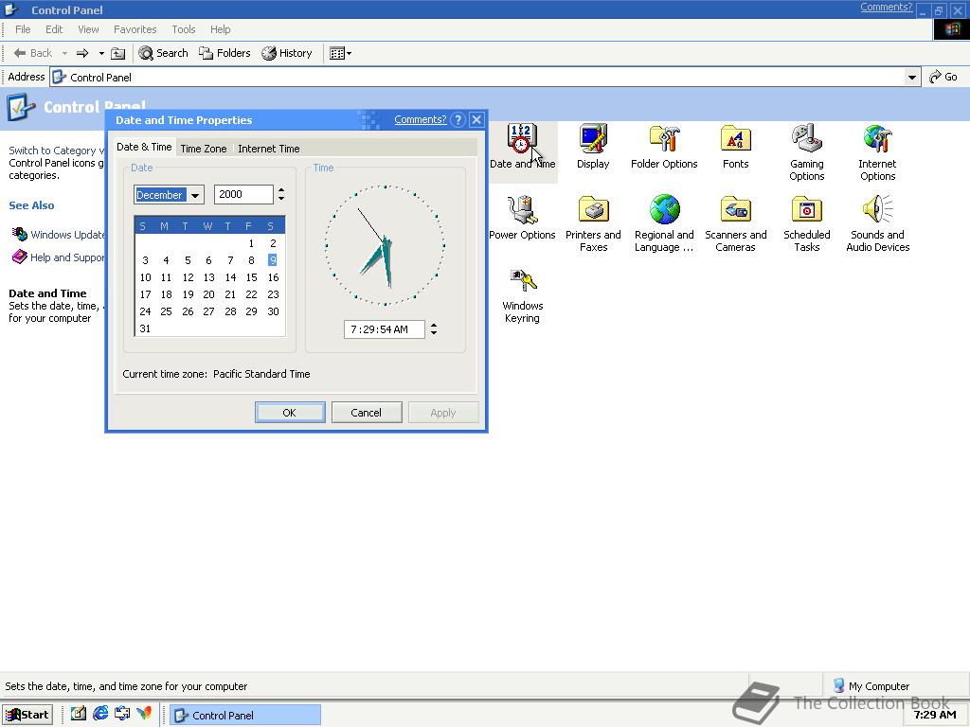Increase time with spinner up arrow
Image resolution: width=970 pixels, height=727 pixels.
point(434,326)
